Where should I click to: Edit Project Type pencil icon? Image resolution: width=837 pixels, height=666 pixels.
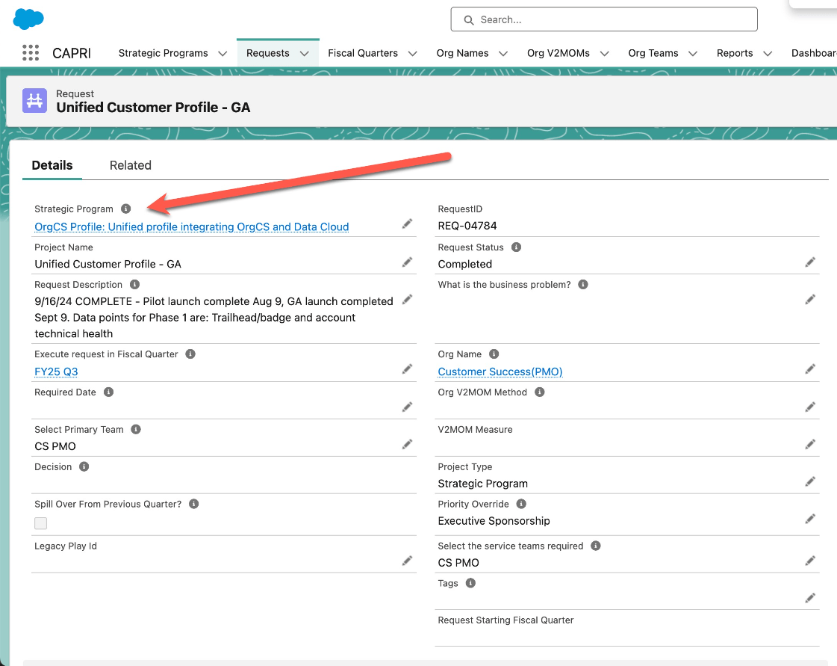click(x=810, y=481)
